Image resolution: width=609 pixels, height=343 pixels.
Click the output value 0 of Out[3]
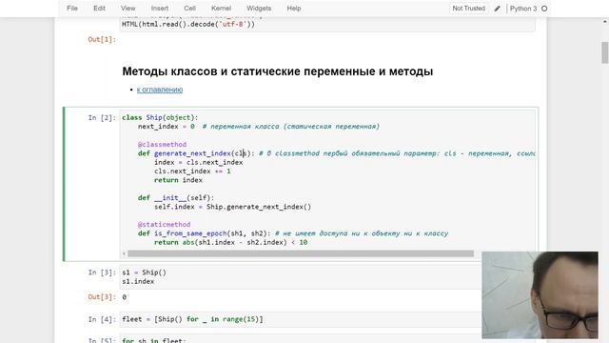[125, 297]
